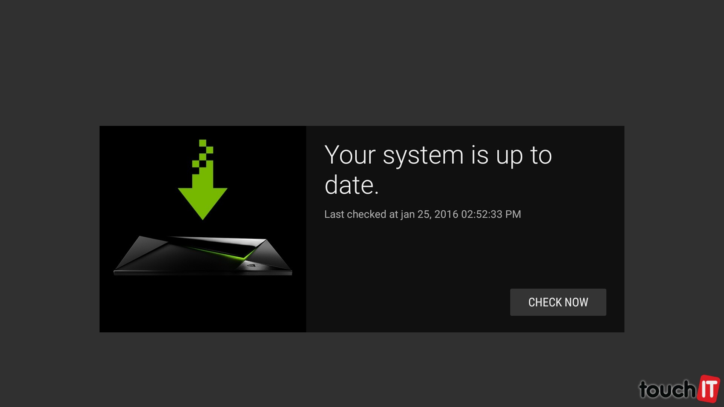Click empty panel space left of CHECK NOW

coord(407,302)
